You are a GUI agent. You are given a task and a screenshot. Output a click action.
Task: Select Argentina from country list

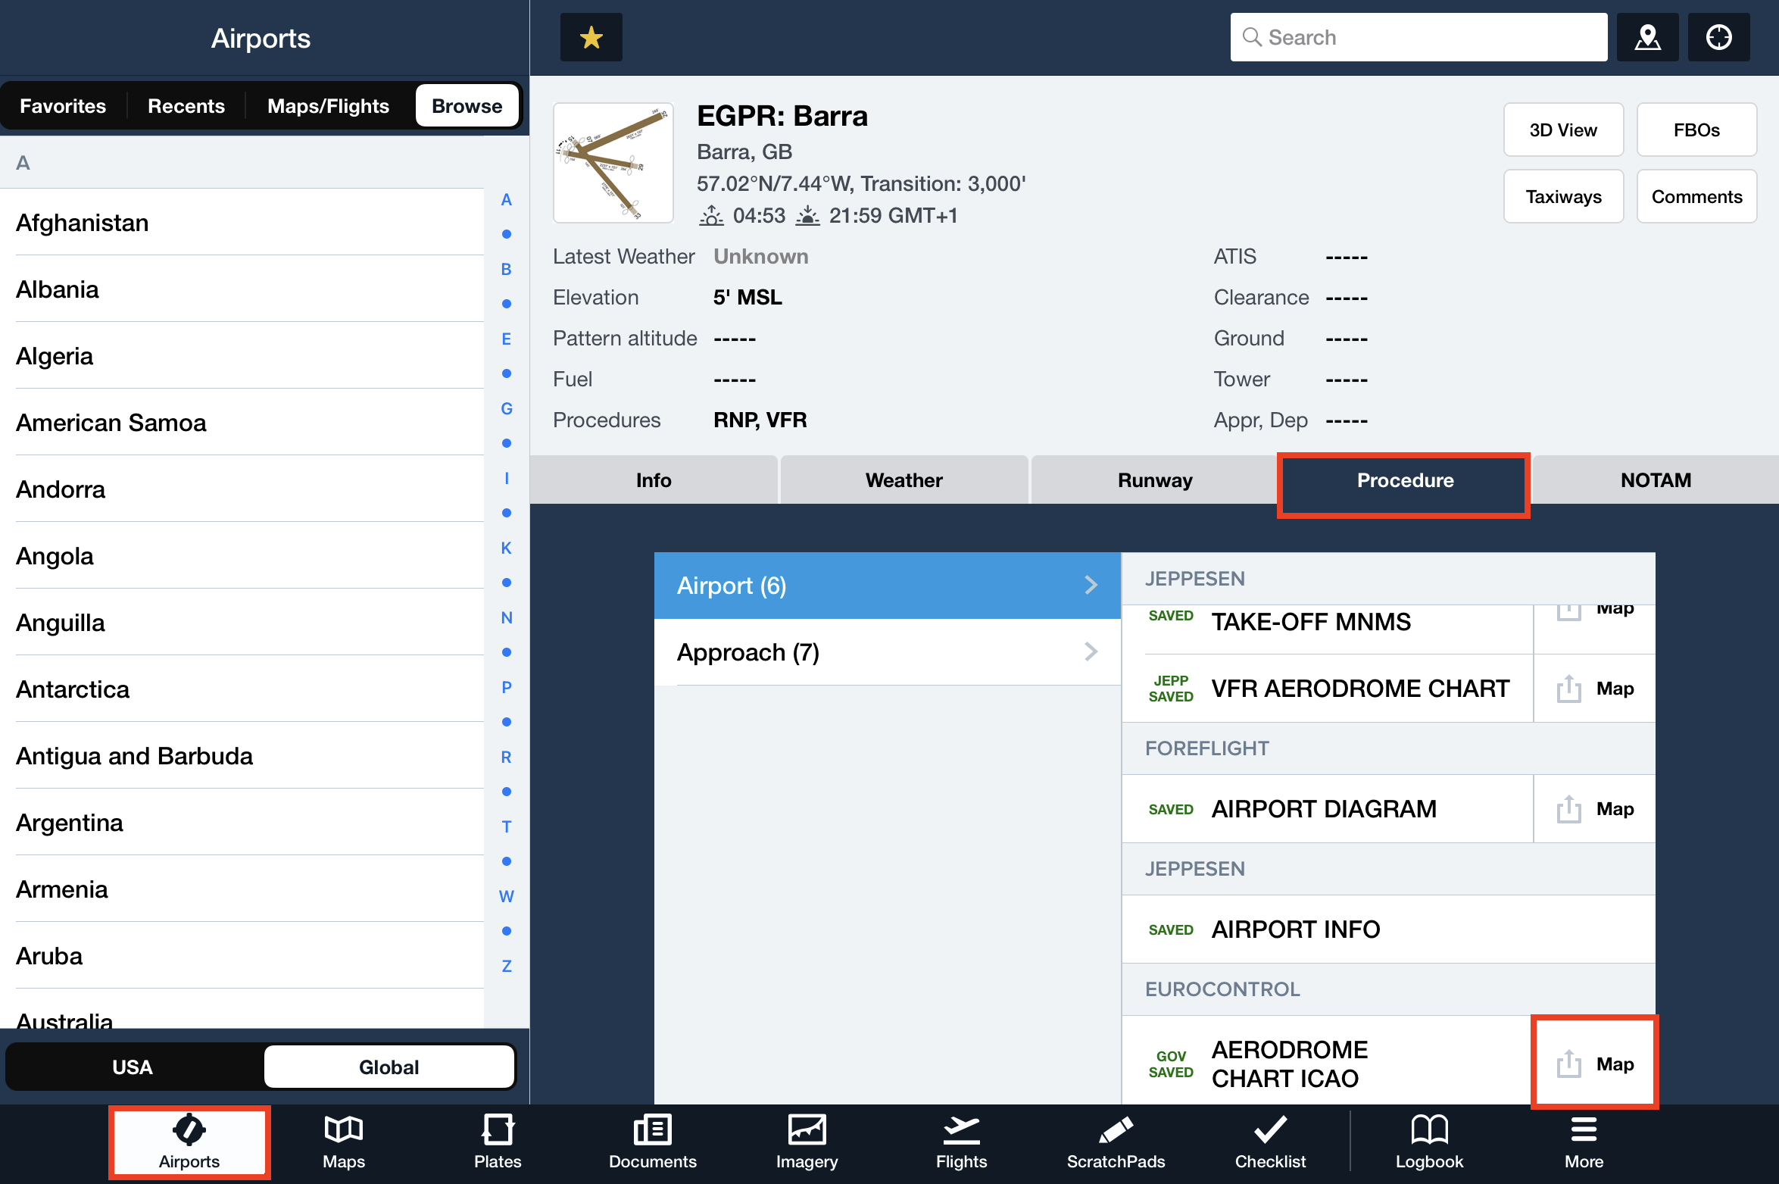[x=242, y=823]
